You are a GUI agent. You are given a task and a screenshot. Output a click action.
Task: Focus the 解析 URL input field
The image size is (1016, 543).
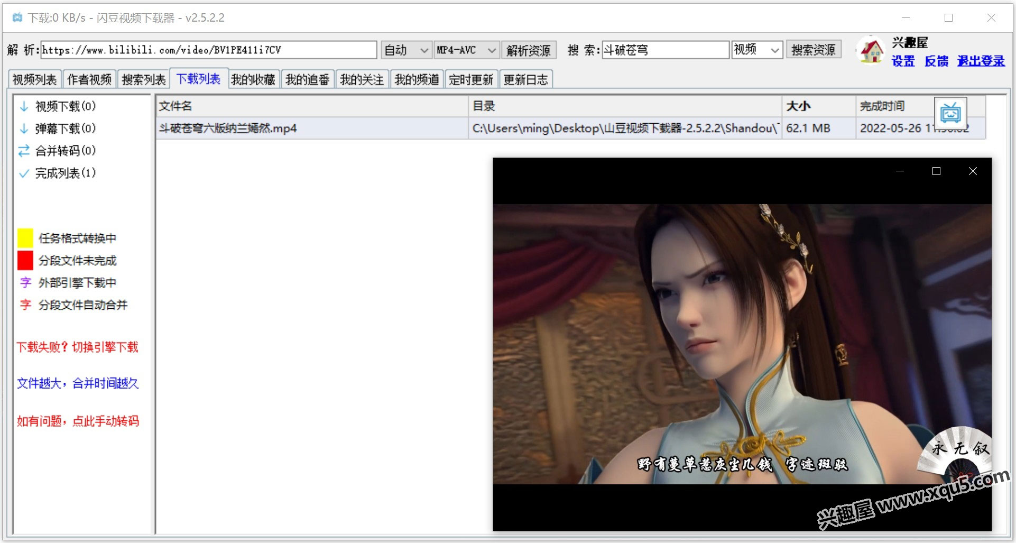pos(209,50)
